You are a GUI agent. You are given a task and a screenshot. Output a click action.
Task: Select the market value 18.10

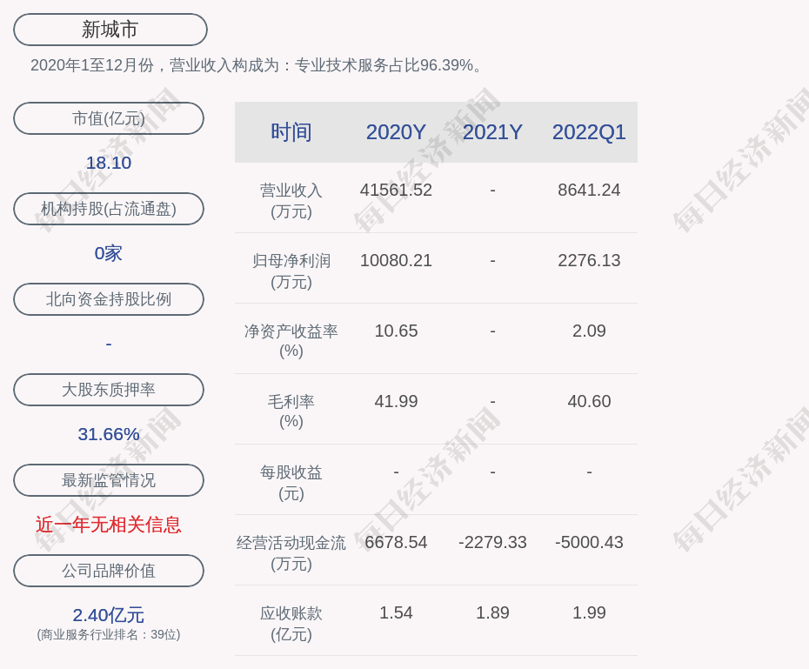click(x=109, y=163)
